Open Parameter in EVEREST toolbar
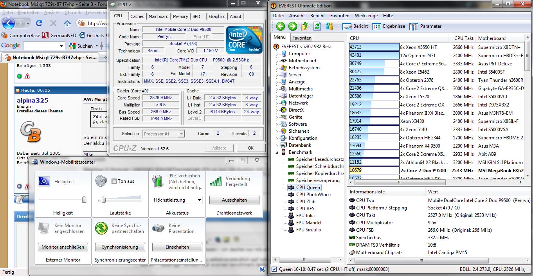 [425, 26]
